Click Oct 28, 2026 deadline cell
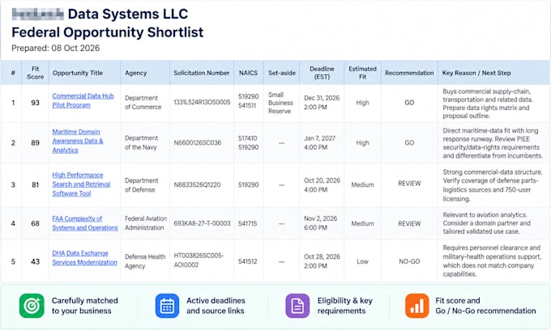The height and width of the screenshot is (330, 551). 322,261
